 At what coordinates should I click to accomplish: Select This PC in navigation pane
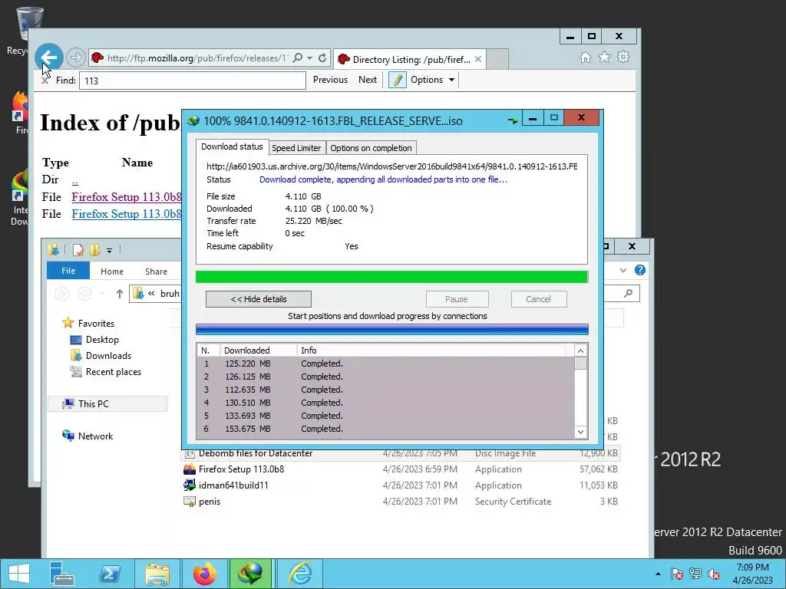pos(107,403)
